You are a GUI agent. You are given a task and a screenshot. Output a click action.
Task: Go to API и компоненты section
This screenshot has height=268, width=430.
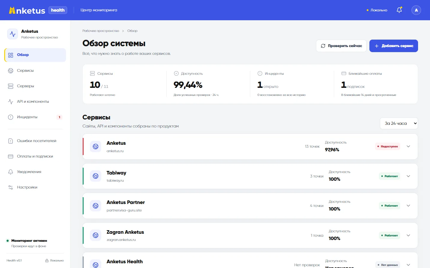tap(35, 102)
